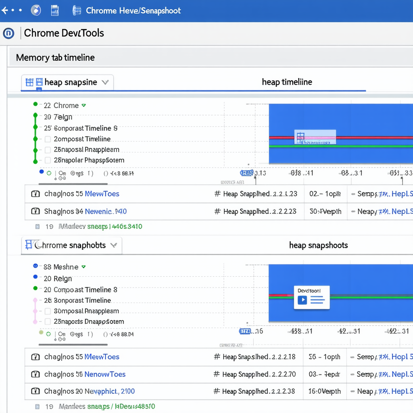Click the link icon before Neap in last row

point(352,391)
